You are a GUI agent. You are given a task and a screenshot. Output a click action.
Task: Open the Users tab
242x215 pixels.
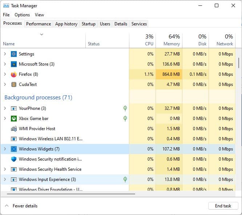coord(105,24)
